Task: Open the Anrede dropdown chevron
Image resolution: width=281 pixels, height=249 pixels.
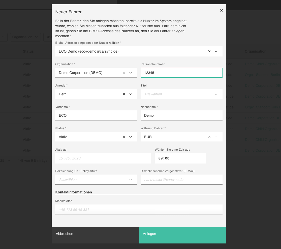Action: [131, 94]
